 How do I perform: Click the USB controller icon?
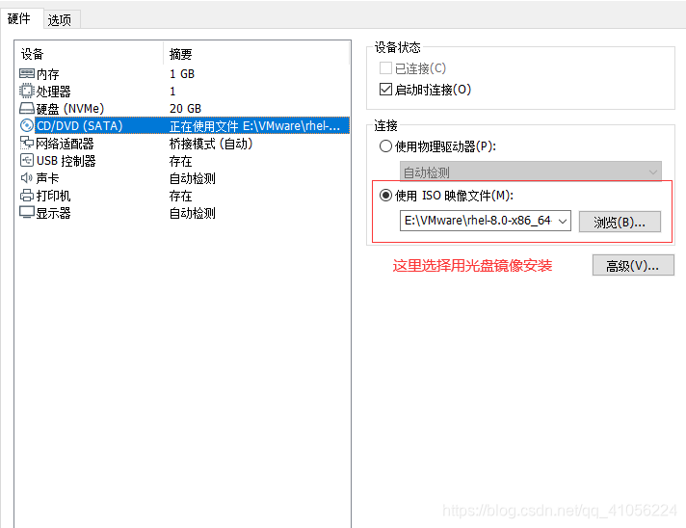[27, 161]
